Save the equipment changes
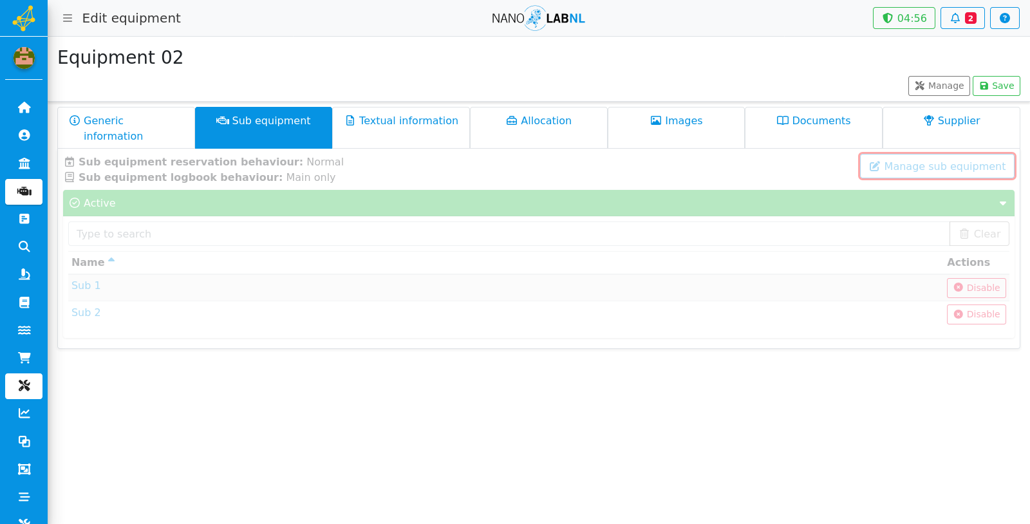The height and width of the screenshot is (524, 1030). click(997, 86)
